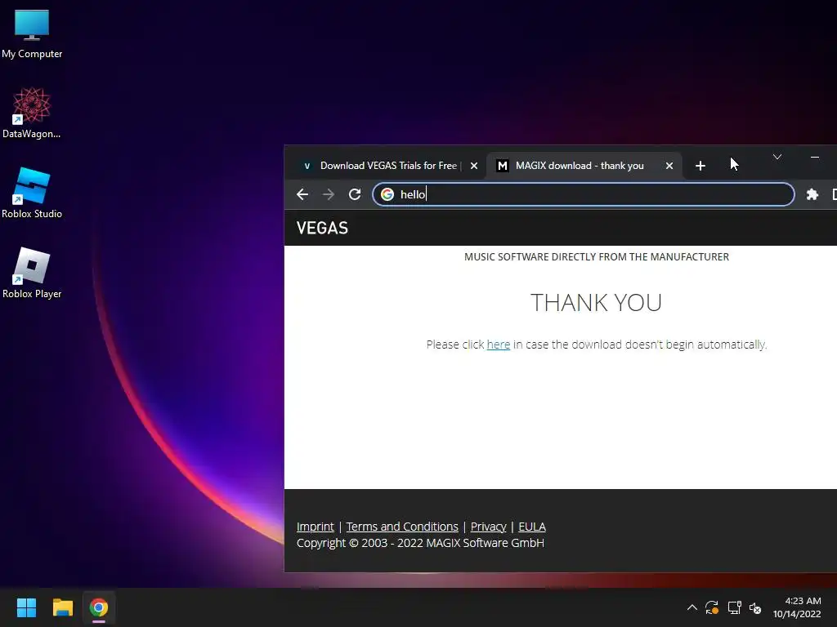This screenshot has width=837, height=627.
Task: Minimize the Chrome window
Action: 815,157
